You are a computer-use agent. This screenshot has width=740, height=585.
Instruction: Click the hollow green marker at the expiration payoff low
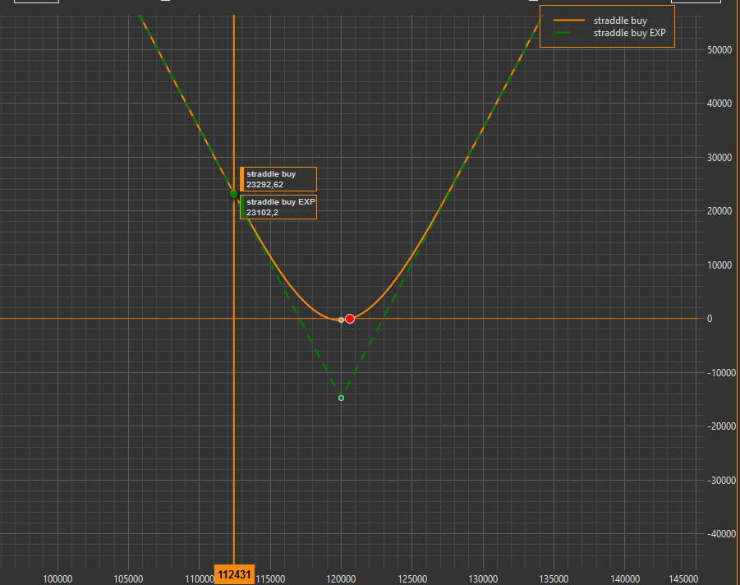pyautogui.click(x=341, y=398)
